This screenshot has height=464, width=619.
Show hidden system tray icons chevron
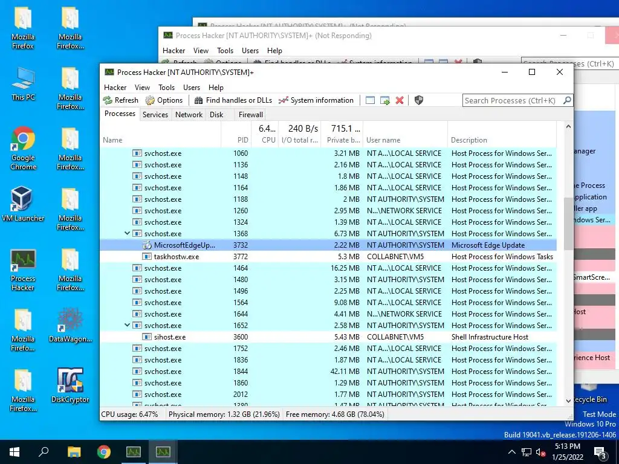[511, 452]
